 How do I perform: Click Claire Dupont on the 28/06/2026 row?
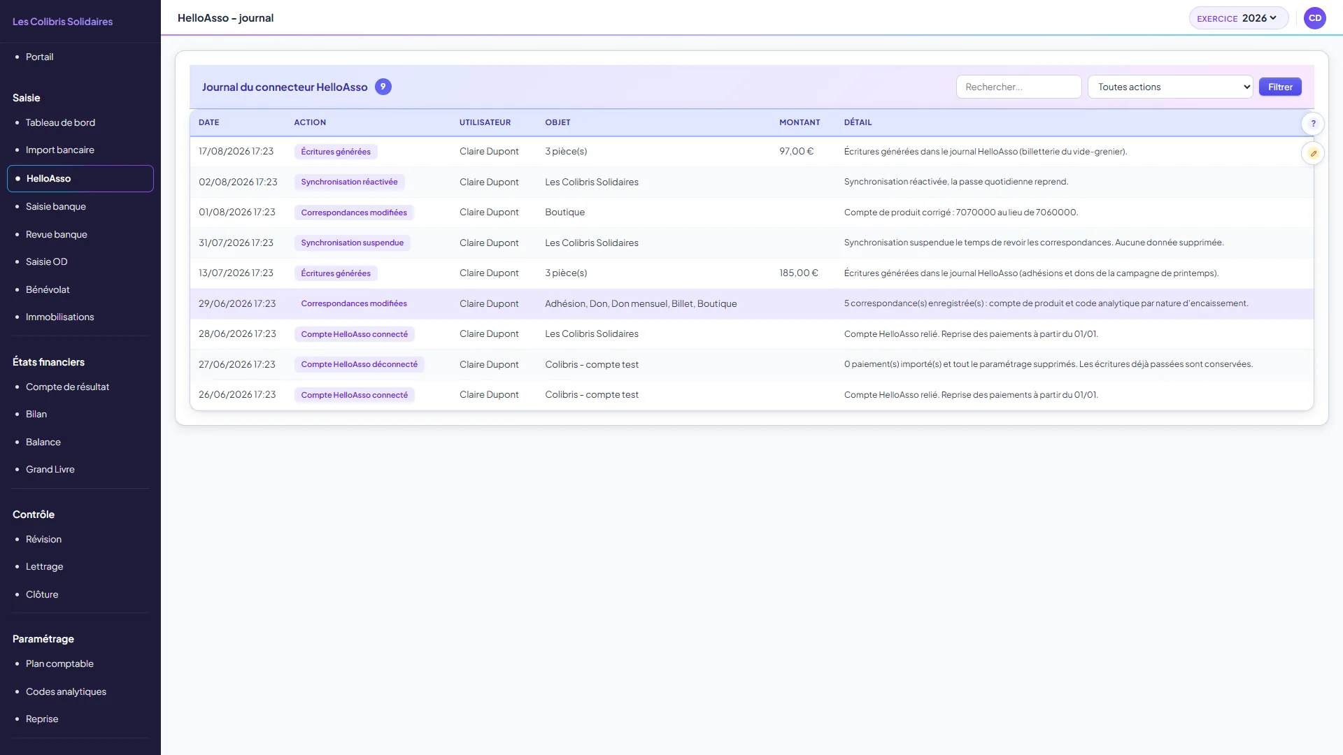(x=489, y=333)
